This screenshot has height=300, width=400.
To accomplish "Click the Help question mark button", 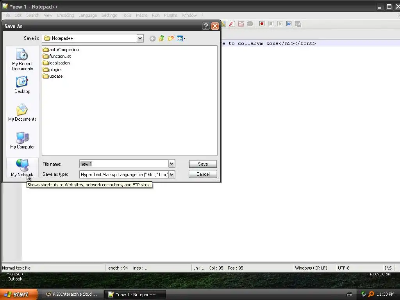I will tap(206, 26).
